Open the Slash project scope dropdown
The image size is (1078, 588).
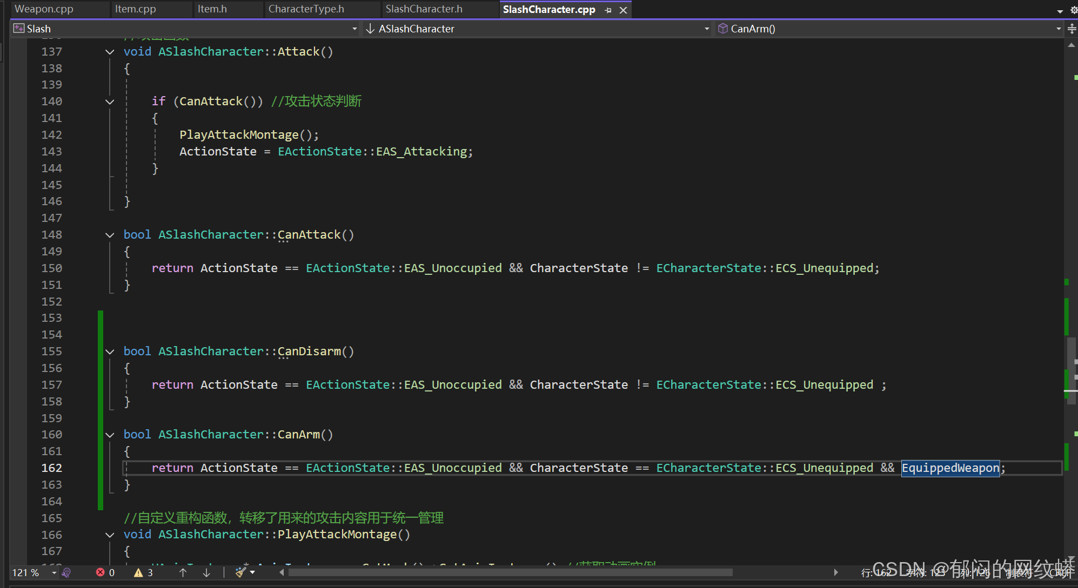tap(354, 29)
